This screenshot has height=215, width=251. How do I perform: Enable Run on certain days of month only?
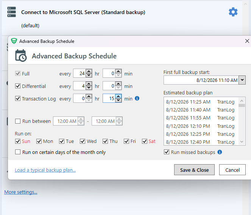(x=18, y=152)
